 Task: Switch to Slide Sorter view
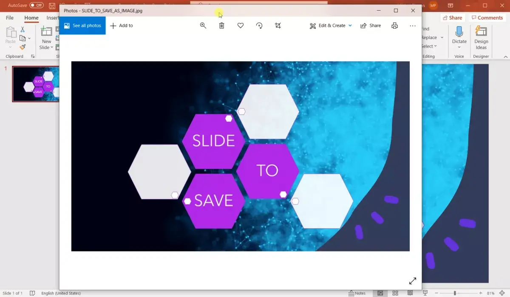(395, 293)
